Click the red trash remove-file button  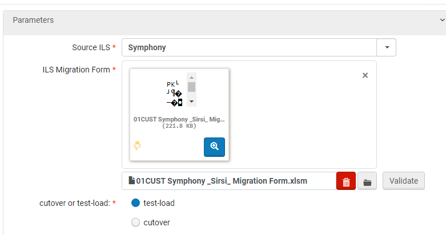click(x=346, y=181)
